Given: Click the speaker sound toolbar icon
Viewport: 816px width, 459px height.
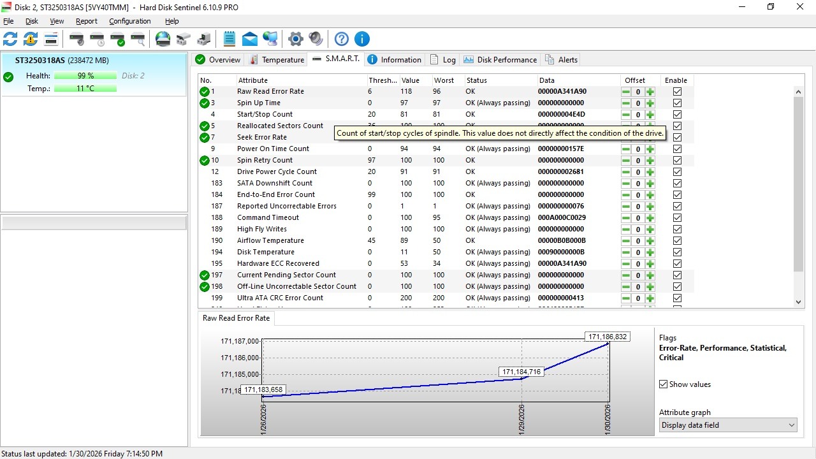Looking at the screenshot, I should (316, 39).
